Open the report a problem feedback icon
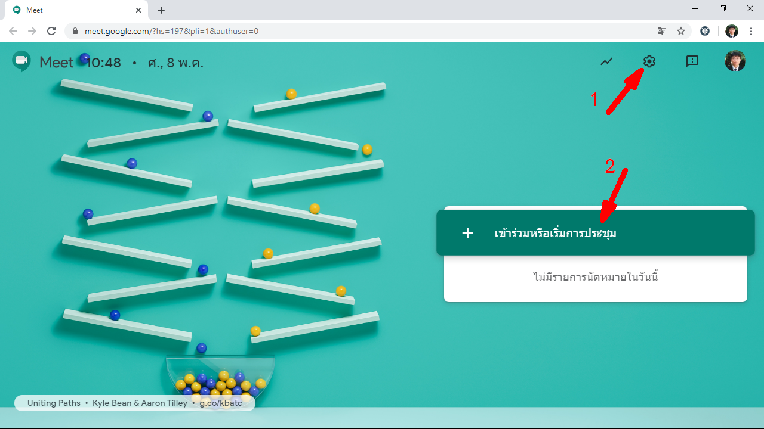Image resolution: width=764 pixels, height=429 pixels. [692, 61]
